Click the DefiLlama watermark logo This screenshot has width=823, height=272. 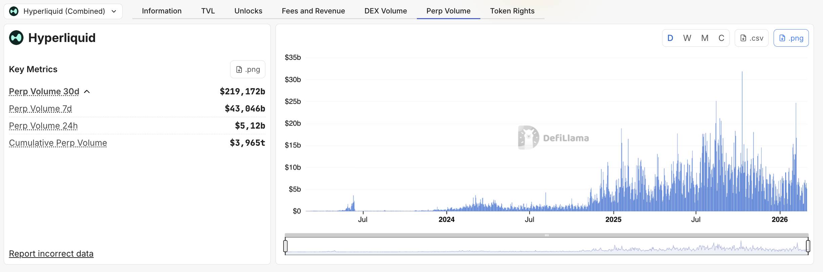(528, 138)
